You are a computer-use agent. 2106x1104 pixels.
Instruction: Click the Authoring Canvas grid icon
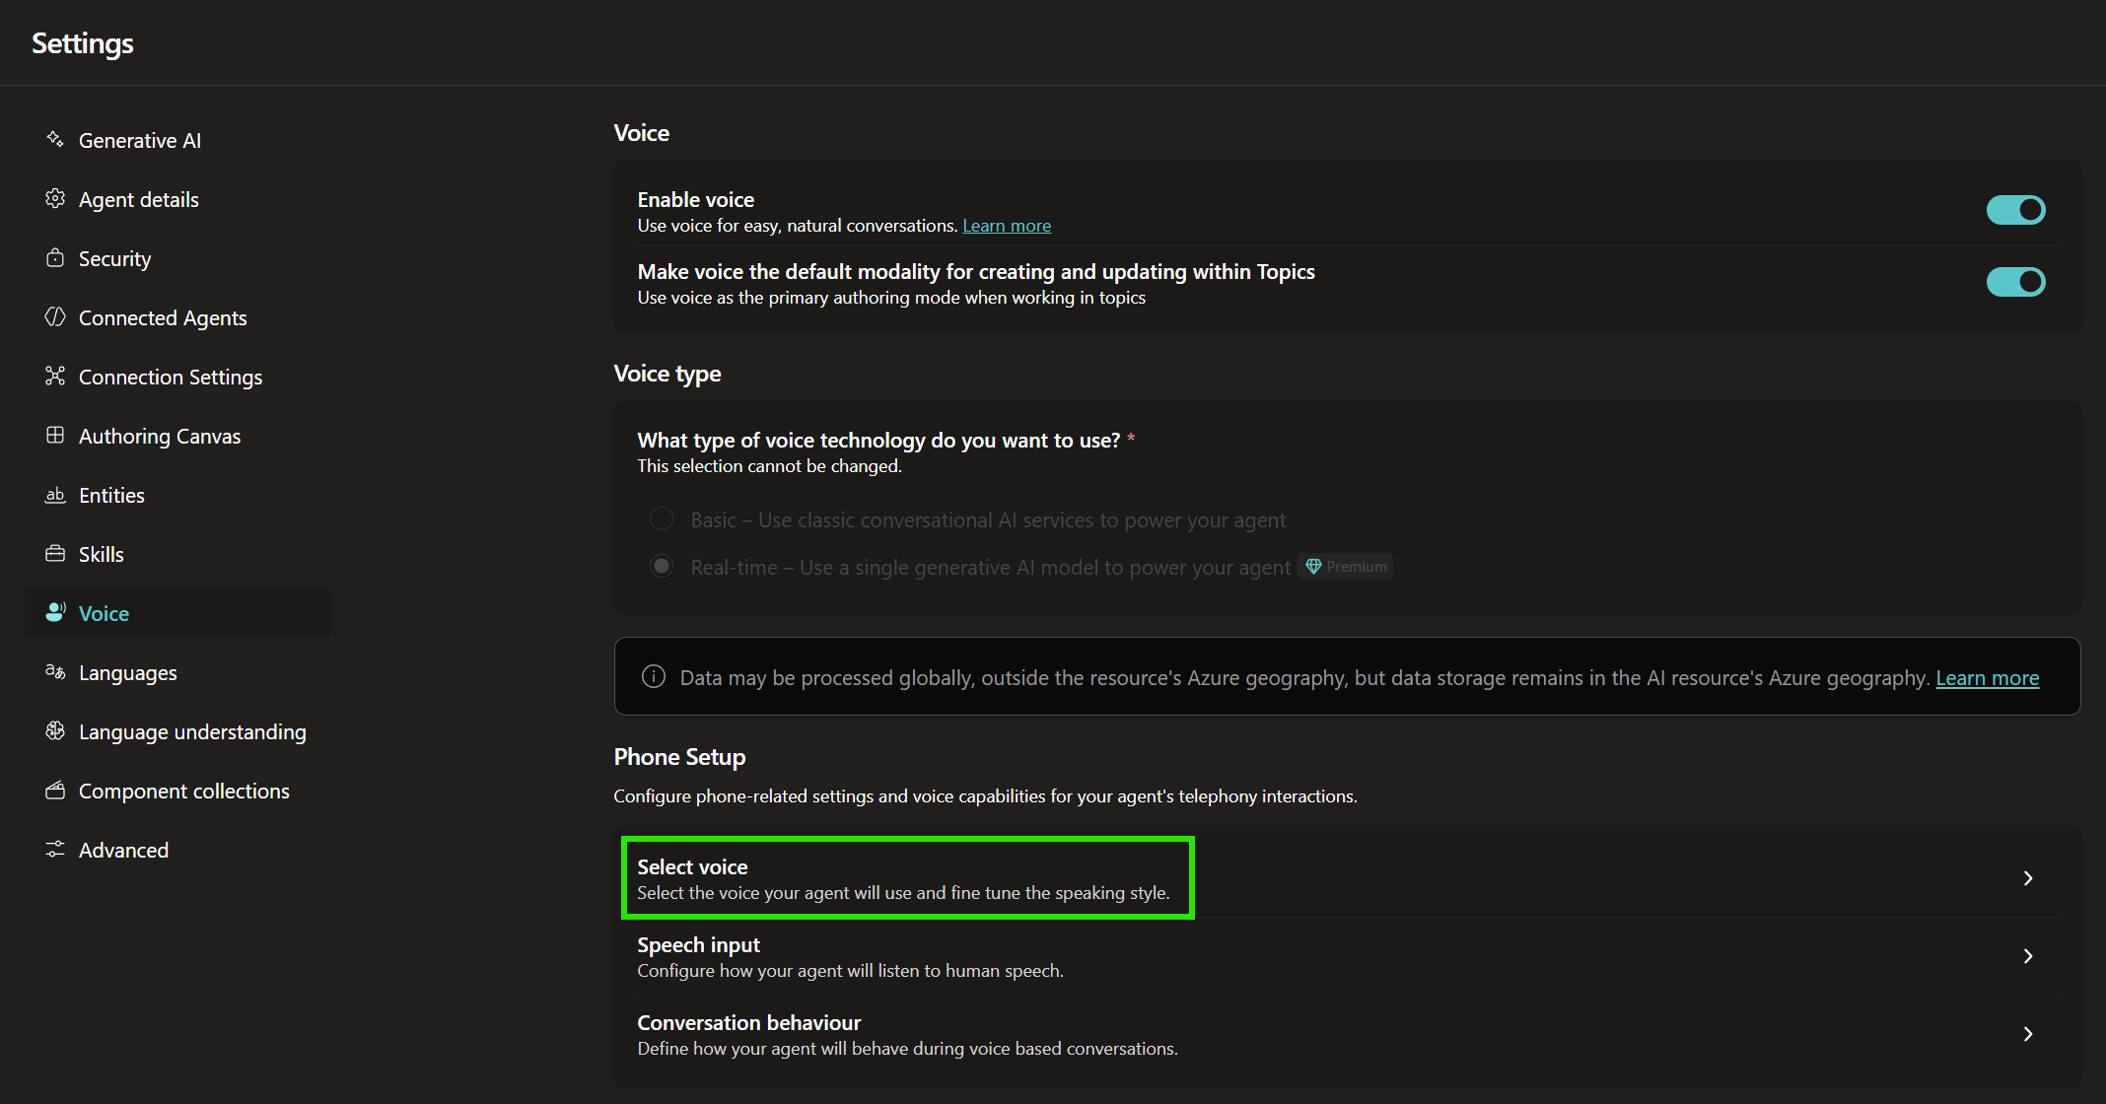[x=55, y=435]
